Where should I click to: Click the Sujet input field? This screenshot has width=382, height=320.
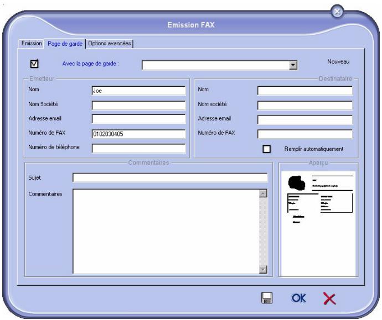pos(170,177)
